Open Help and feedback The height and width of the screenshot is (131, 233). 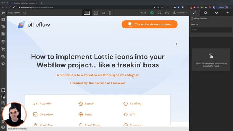pyautogui.click(x=3, y=127)
